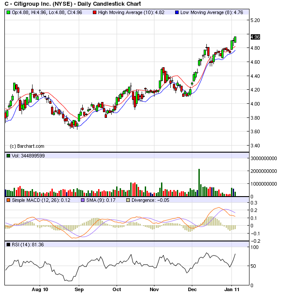Viewport: 286px width, 303px height.
Task: Click the black RSI (14) legend swatch
Action: click(x=8, y=245)
